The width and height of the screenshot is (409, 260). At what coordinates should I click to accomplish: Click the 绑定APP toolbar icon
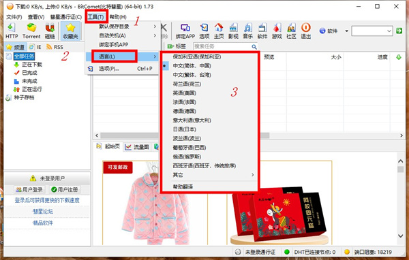(x=185, y=31)
